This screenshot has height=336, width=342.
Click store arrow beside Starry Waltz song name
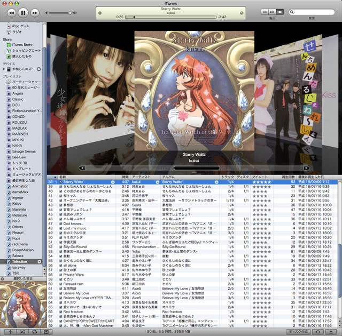[x=113, y=182]
